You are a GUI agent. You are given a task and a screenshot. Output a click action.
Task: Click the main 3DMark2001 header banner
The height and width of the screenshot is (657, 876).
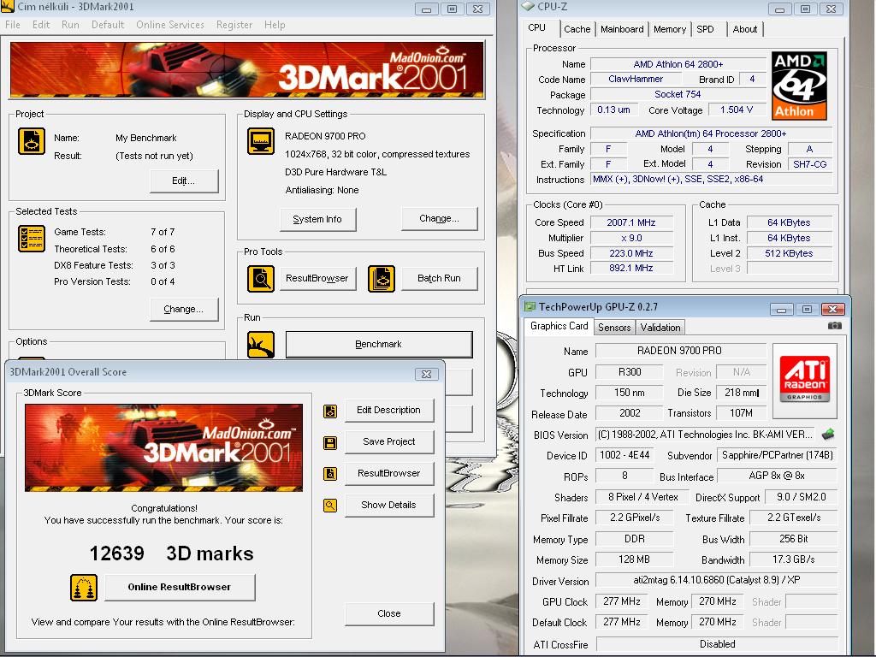coord(246,70)
